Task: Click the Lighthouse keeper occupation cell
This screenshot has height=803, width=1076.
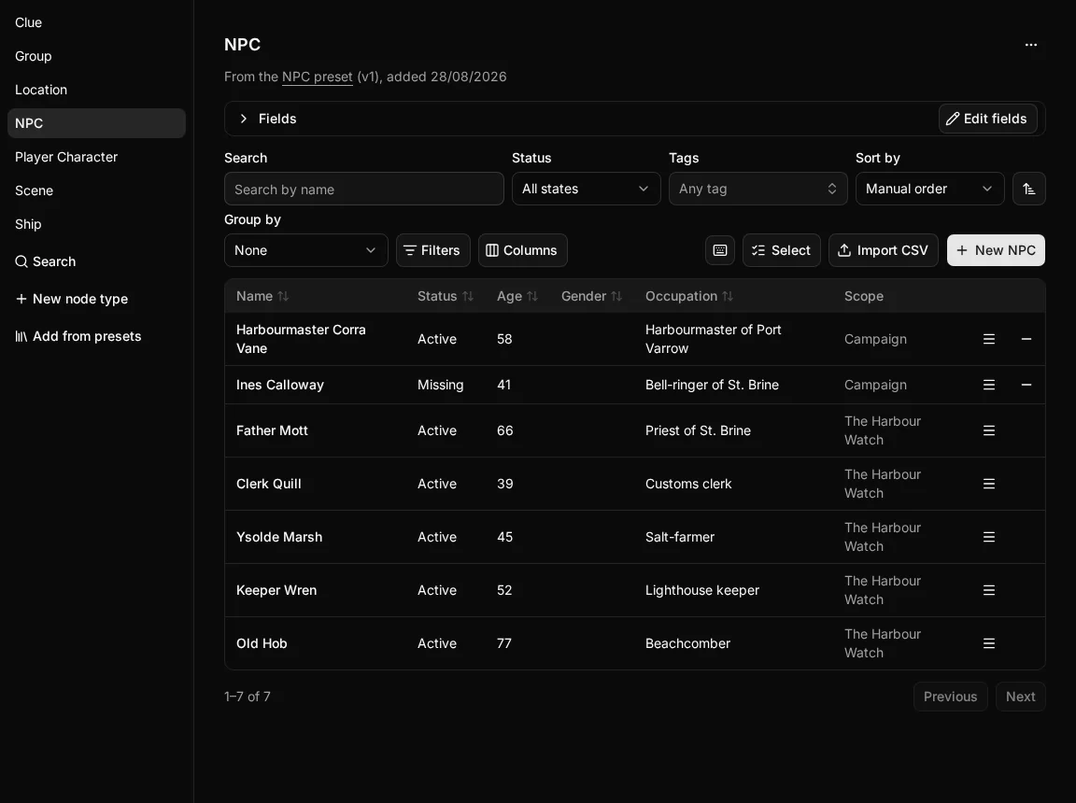Action: tap(702, 590)
